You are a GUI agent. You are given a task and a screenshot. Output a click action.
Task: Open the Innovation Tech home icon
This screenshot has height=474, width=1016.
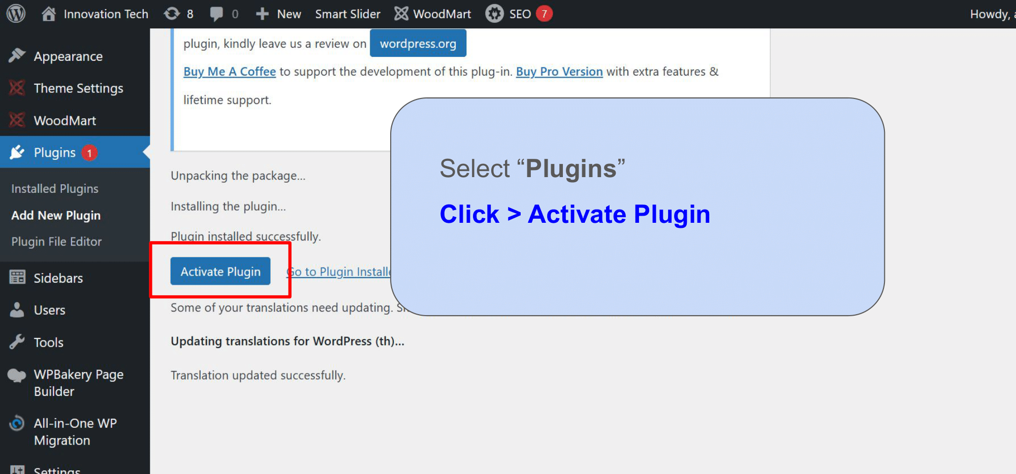click(x=49, y=14)
